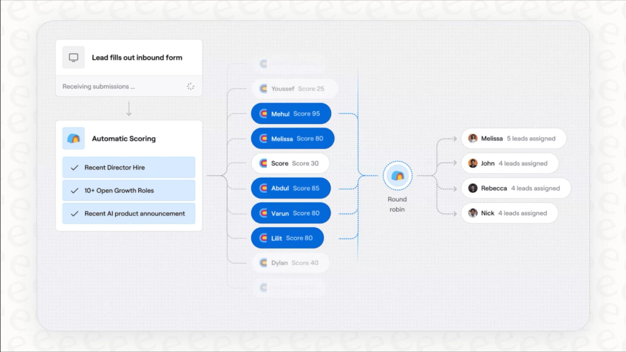Click the 'Round robin' label
Screen dimensions: 626x352
coord(397,204)
